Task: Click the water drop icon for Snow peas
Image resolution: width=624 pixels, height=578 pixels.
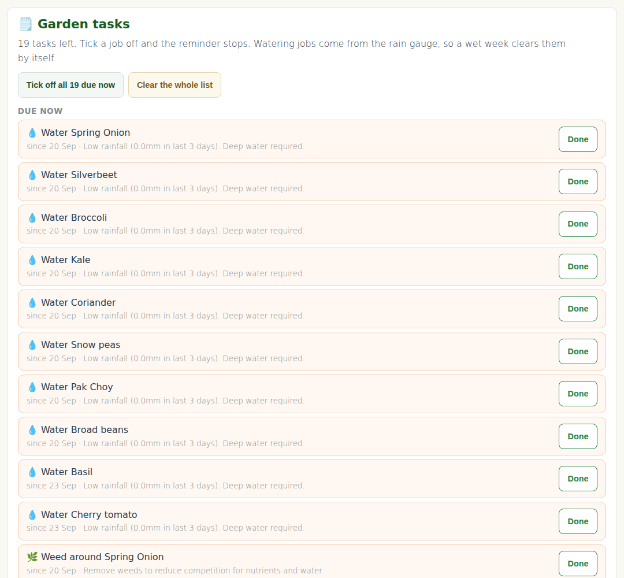Action: tap(32, 344)
